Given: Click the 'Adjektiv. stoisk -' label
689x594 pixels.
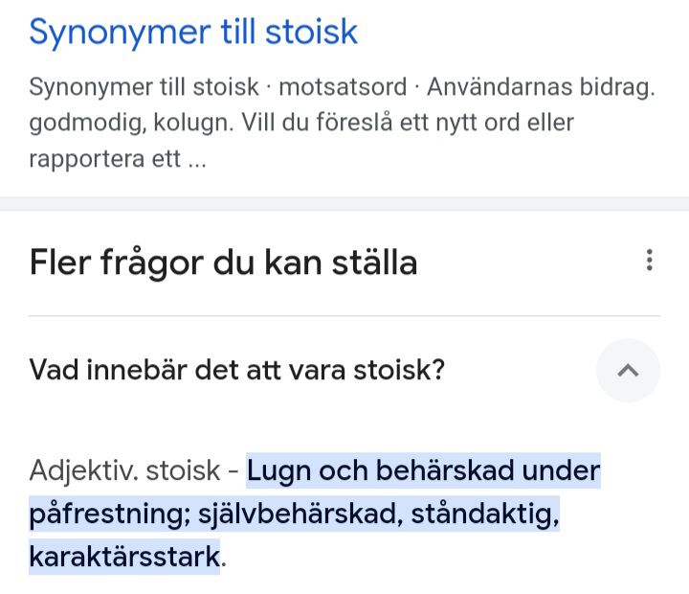Looking at the screenshot, I should [x=134, y=471].
